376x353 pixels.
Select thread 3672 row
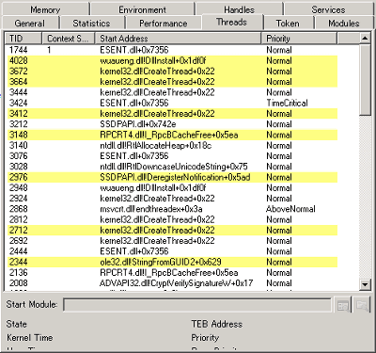pos(172,72)
